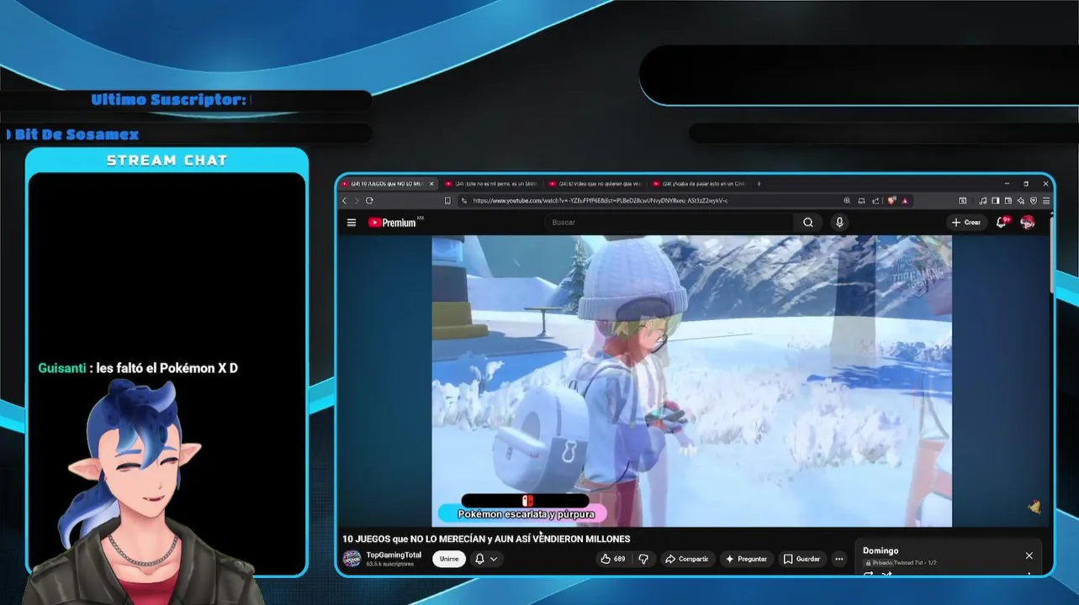Open the YouTube hamburger guide menu
Image resolution: width=1079 pixels, height=605 pixels.
[x=352, y=223]
